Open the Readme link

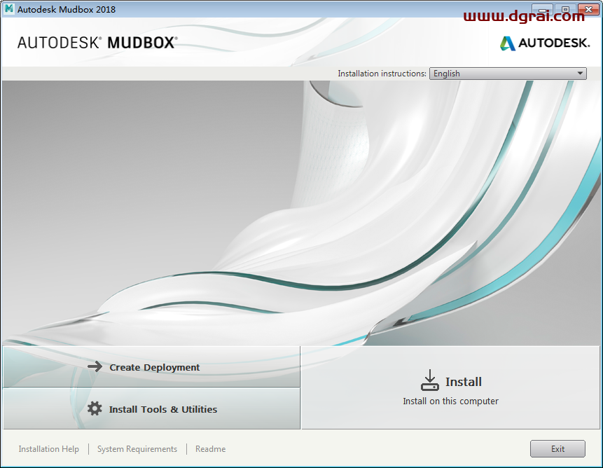click(210, 449)
